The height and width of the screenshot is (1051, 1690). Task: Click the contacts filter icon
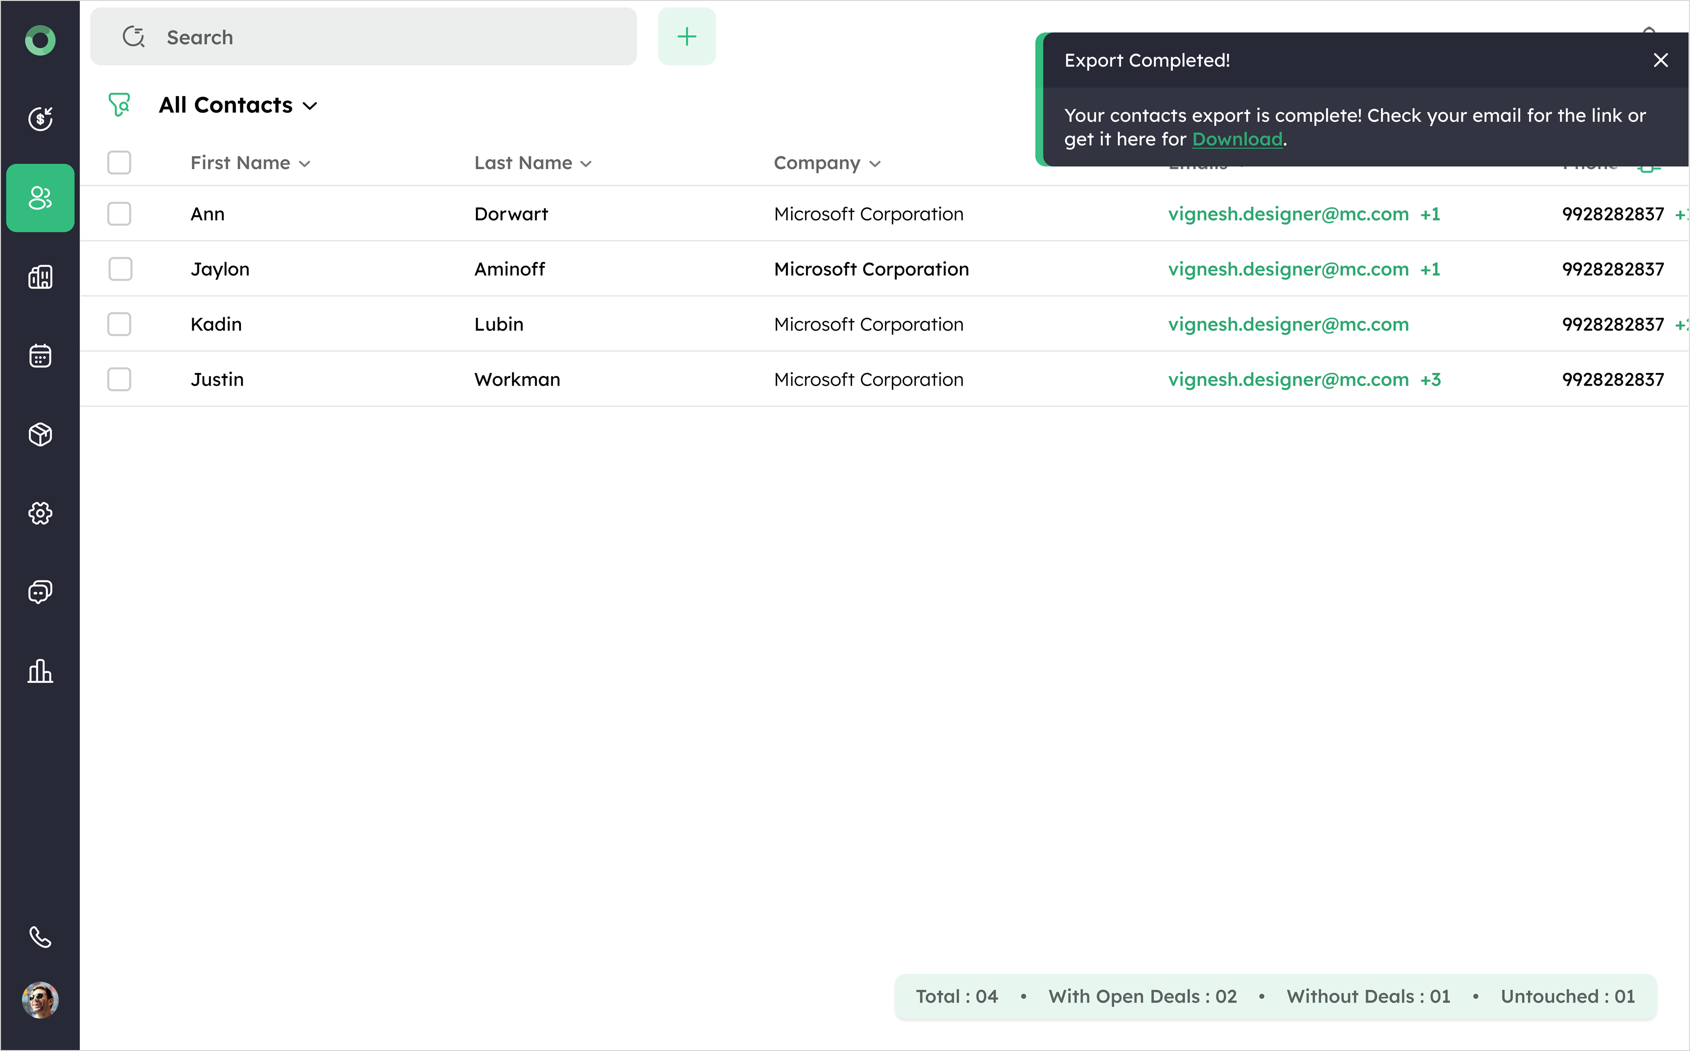point(120,105)
